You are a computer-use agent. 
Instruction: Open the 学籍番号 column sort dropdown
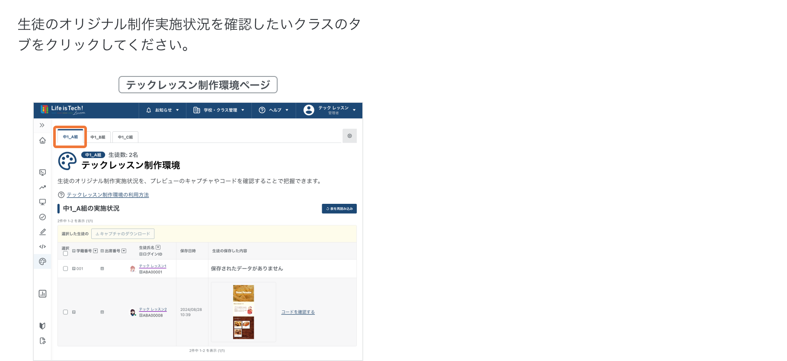[96, 251]
